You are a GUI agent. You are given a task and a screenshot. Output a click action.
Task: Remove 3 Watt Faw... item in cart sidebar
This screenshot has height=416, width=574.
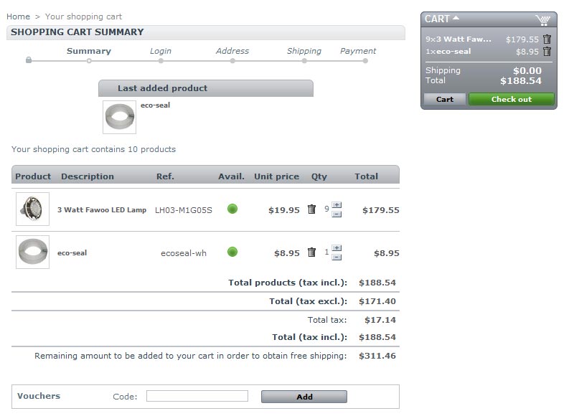tap(547, 39)
